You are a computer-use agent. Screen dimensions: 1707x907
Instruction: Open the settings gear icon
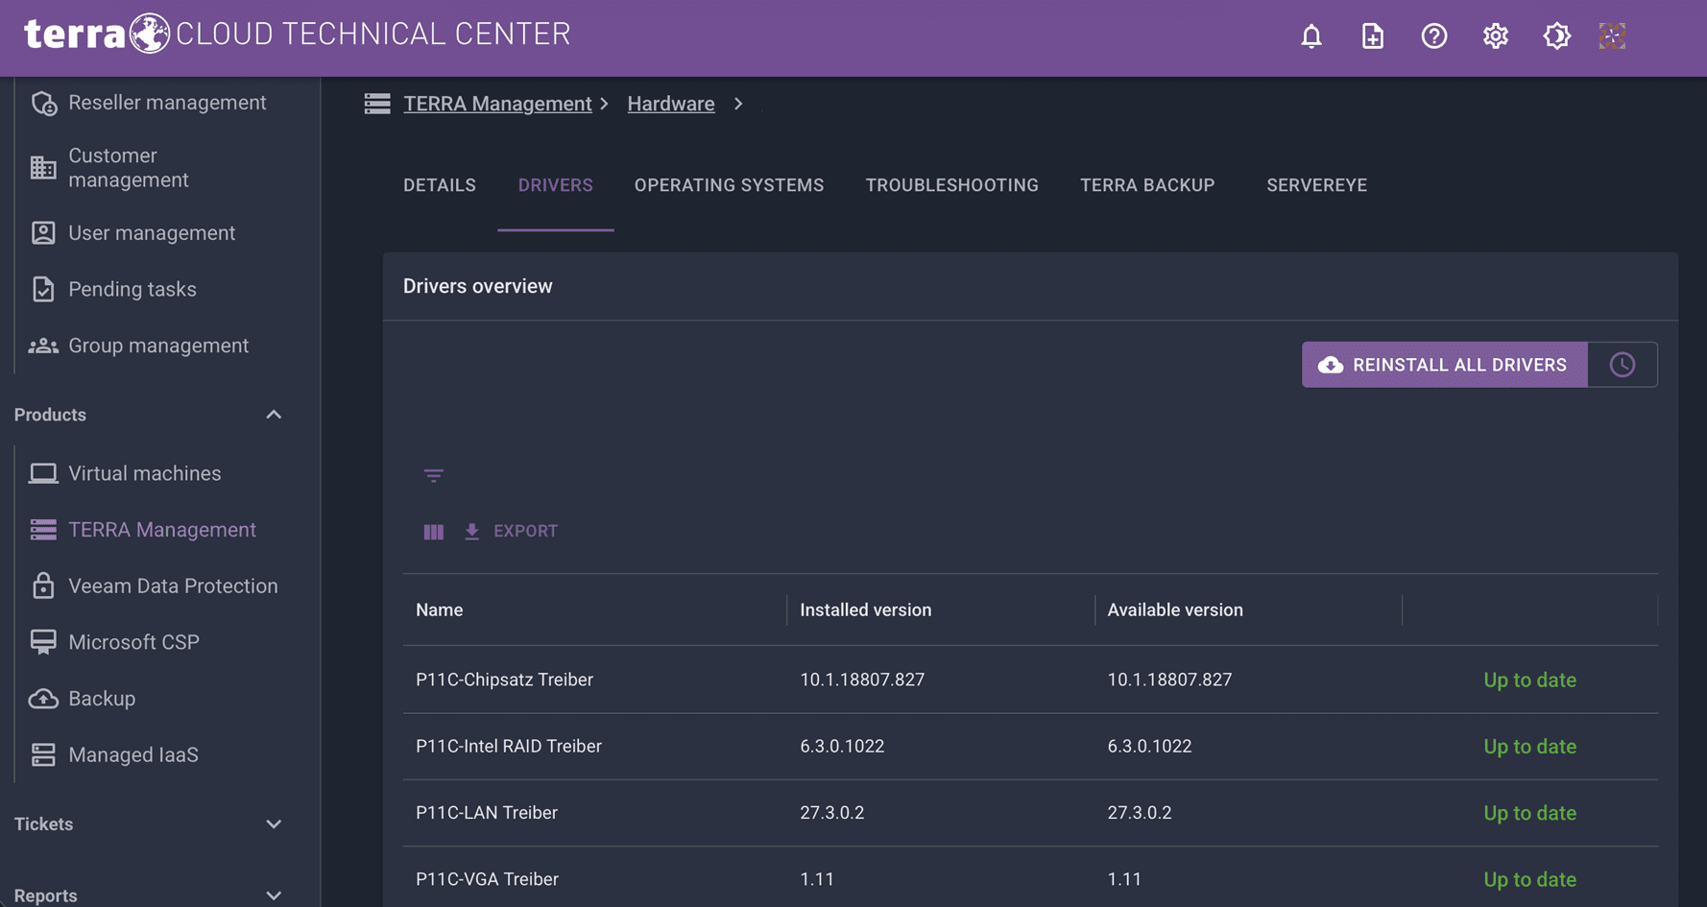tap(1495, 36)
